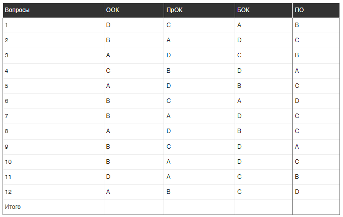Viewport: 343px width, 217px height.
Task: Click the Итого row label
Action: (x=13, y=207)
